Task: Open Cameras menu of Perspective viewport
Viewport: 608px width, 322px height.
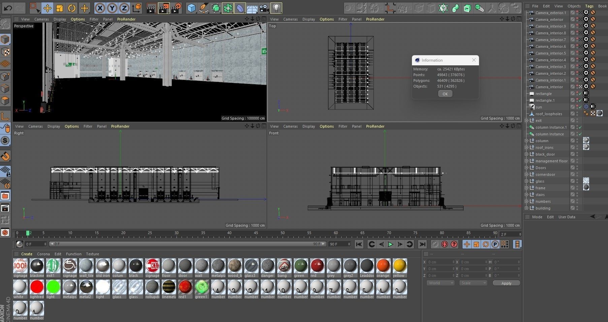Action: pyautogui.click(x=41, y=19)
